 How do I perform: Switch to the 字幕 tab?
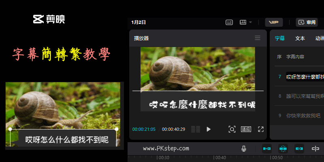pyautogui.click(x=280, y=38)
